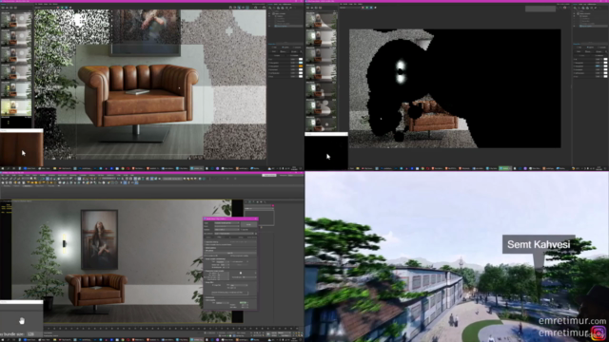Pick the first white swatch in top-right LightMix
Image resolution: width=609 pixels, height=342 pixels.
(x=605, y=59)
